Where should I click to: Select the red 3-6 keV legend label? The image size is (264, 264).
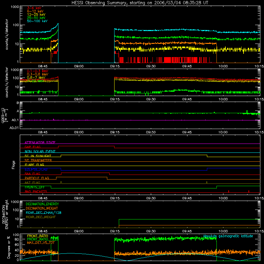point(34,8)
